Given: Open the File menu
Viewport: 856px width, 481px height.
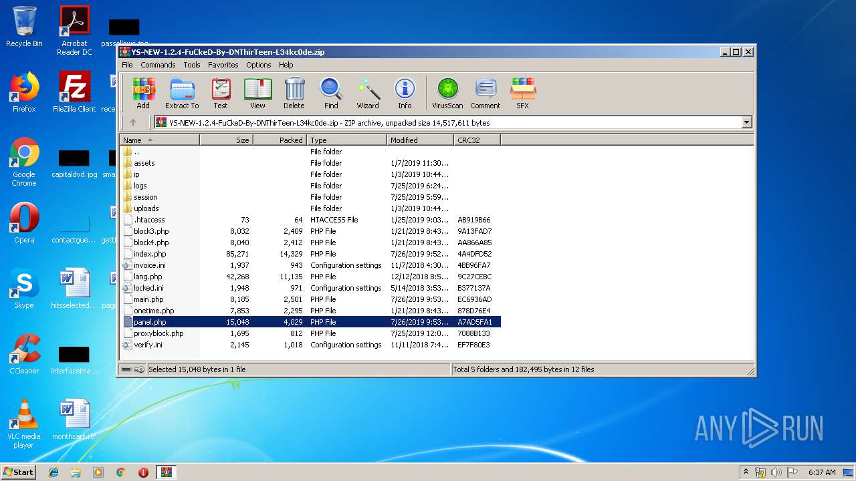Looking at the screenshot, I should 127,65.
